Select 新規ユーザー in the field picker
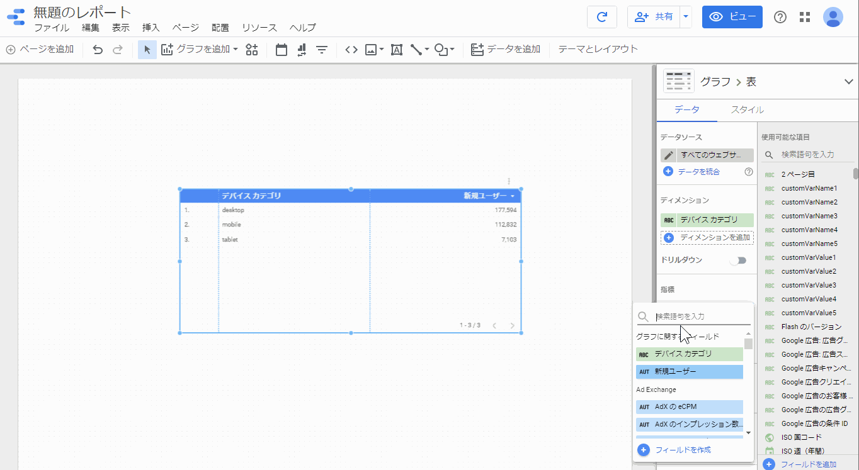The height and width of the screenshot is (470, 859). [690, 372]
